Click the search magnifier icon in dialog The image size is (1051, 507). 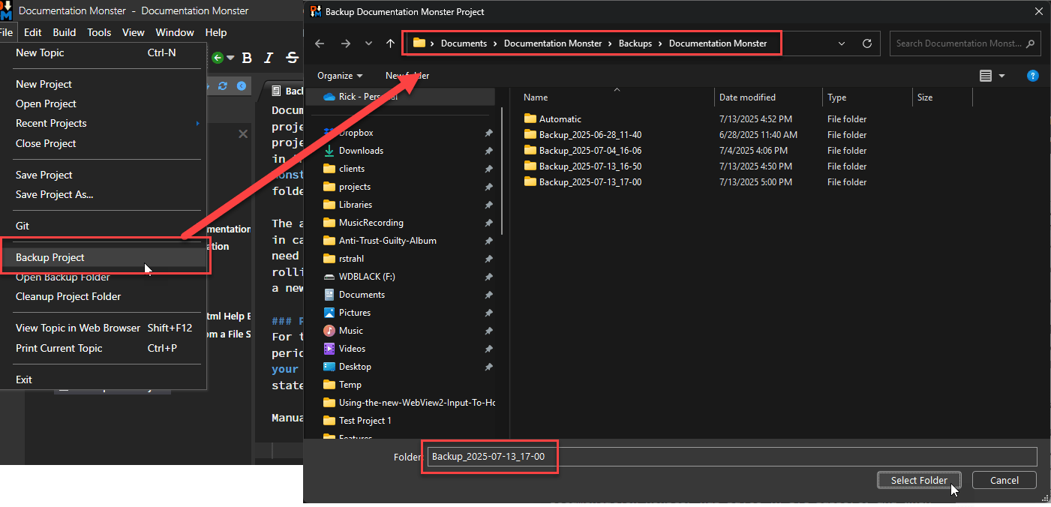1031,43
